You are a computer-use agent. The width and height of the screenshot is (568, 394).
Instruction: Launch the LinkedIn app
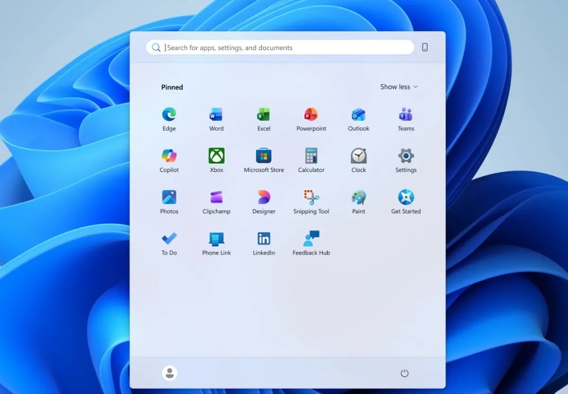coord(264,244)
